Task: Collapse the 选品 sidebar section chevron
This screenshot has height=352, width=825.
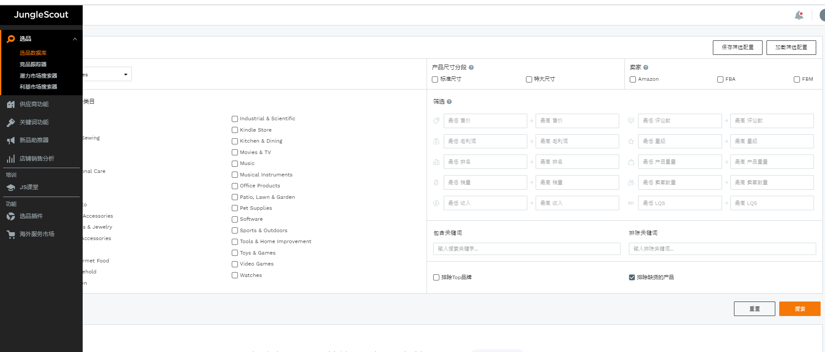Action: (75, 39)
